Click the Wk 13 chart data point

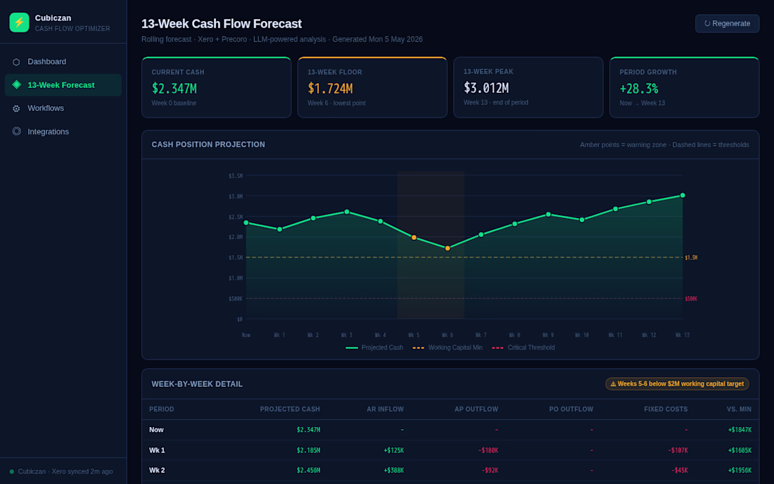[683, 196]
